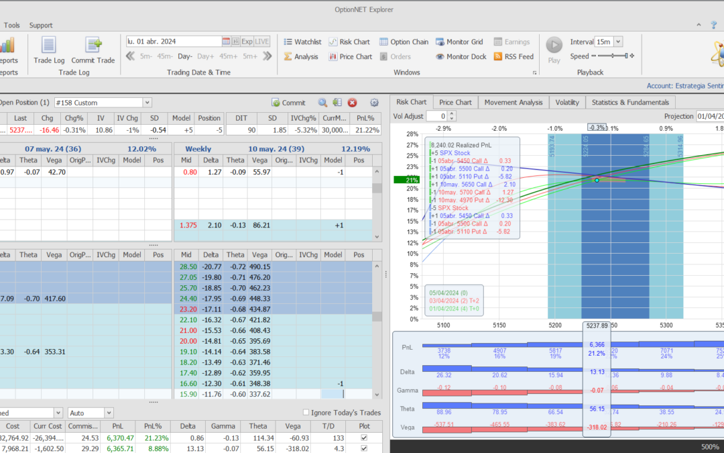Switch to the Movement Analysis tab
724x453 pixels.
[514, 103]
